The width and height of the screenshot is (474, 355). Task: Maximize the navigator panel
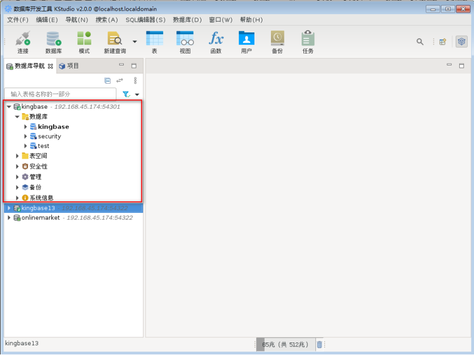[x=134, y=65]
